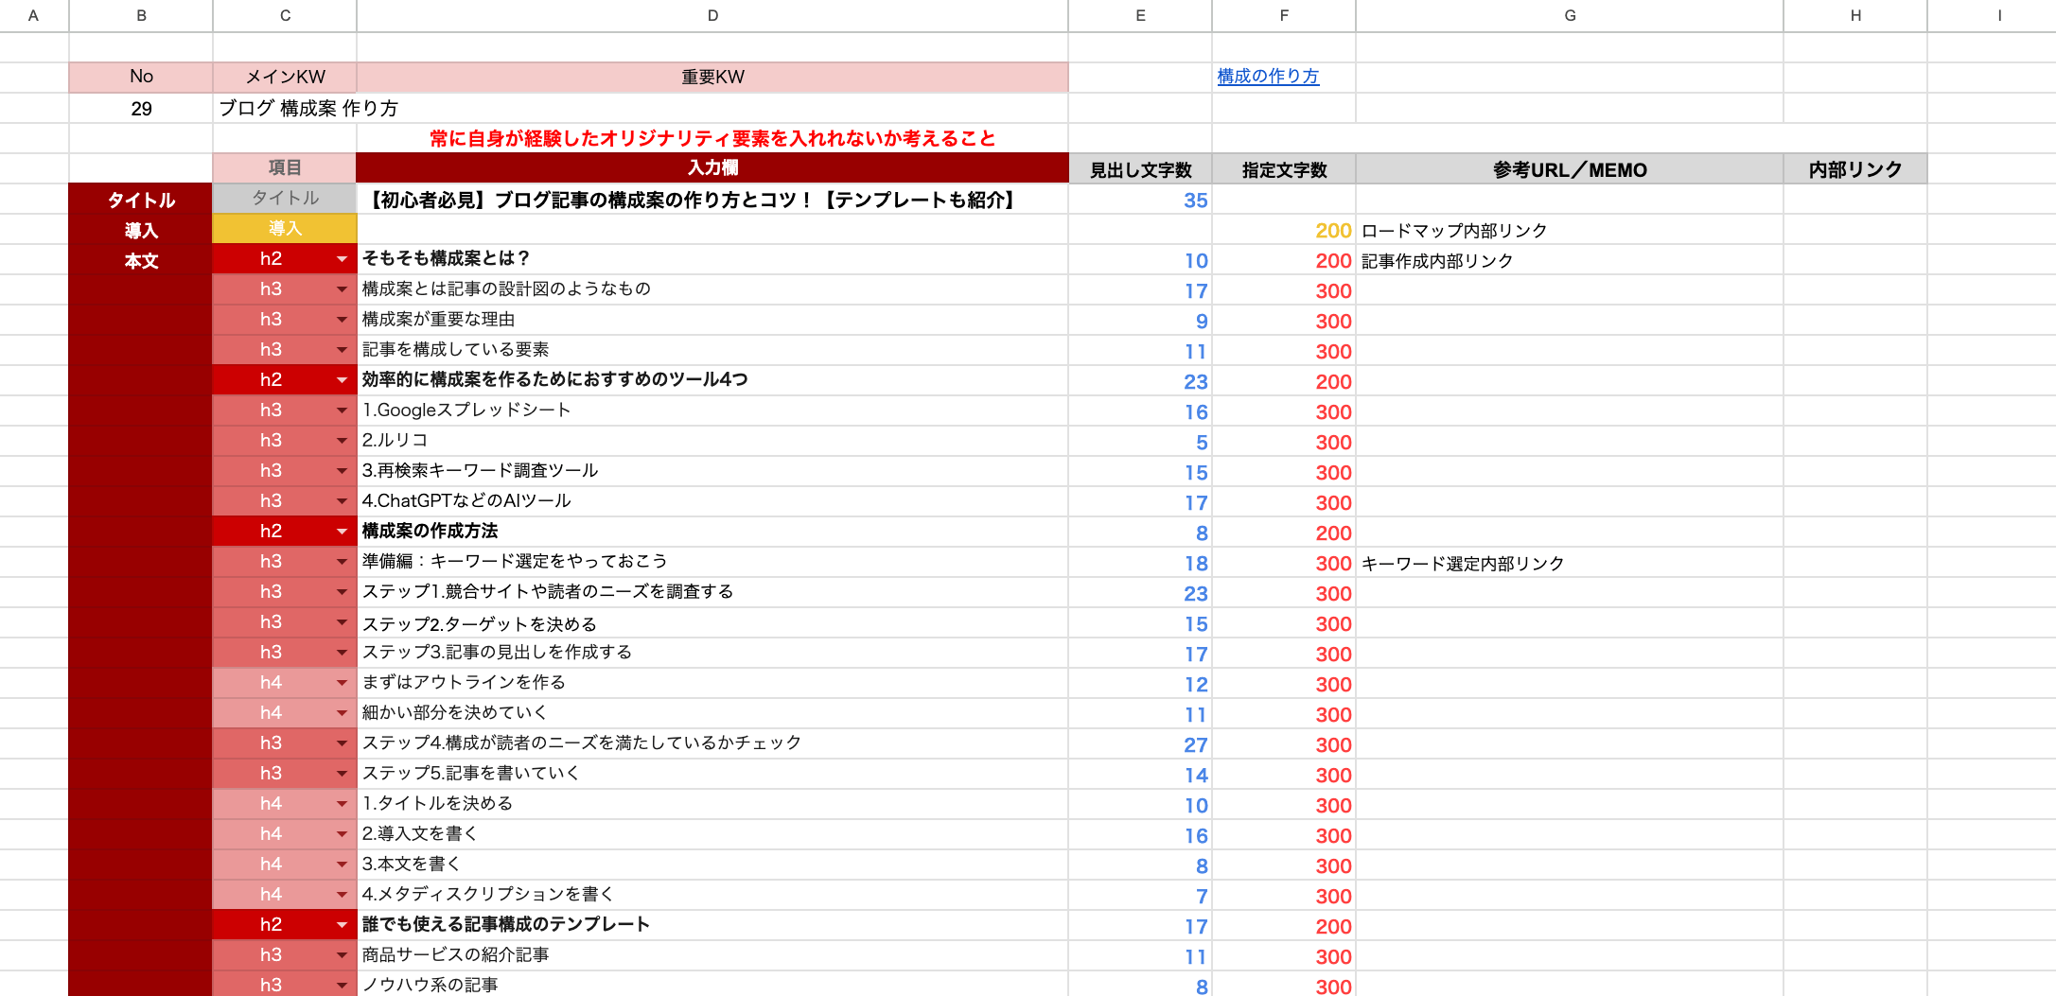
Task: Open the h3 dropdown next to 2.ルリコ
Action: (342, 441)
